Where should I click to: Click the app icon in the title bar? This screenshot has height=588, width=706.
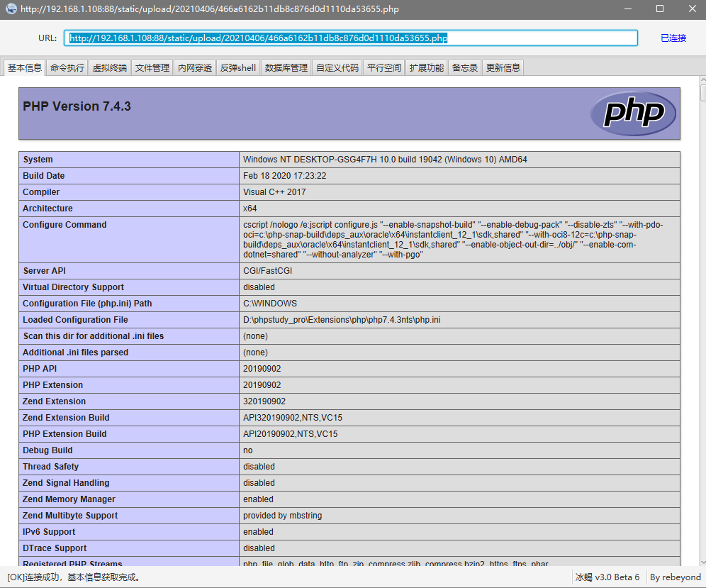coord(11,9)
